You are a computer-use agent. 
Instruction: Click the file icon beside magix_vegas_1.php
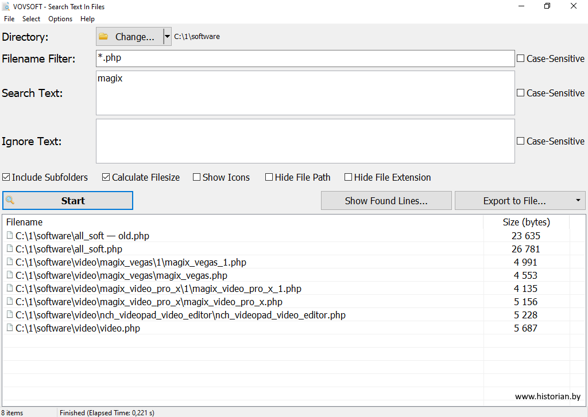[9, 262]
